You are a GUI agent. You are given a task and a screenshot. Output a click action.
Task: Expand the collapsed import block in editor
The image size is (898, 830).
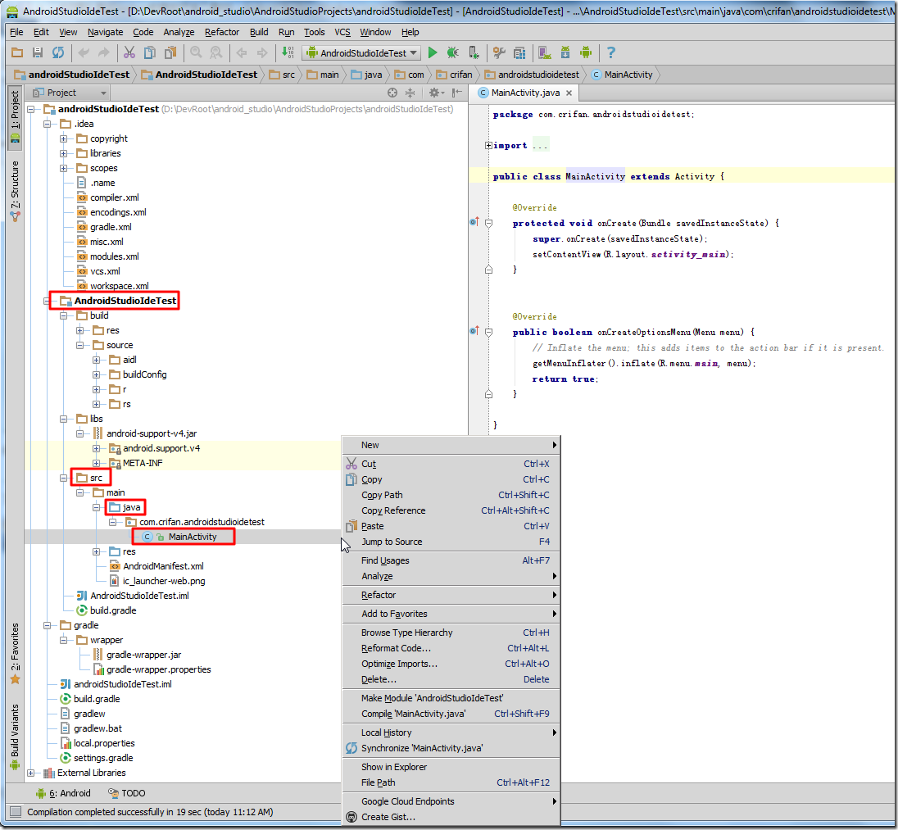[x=489, y=145]
